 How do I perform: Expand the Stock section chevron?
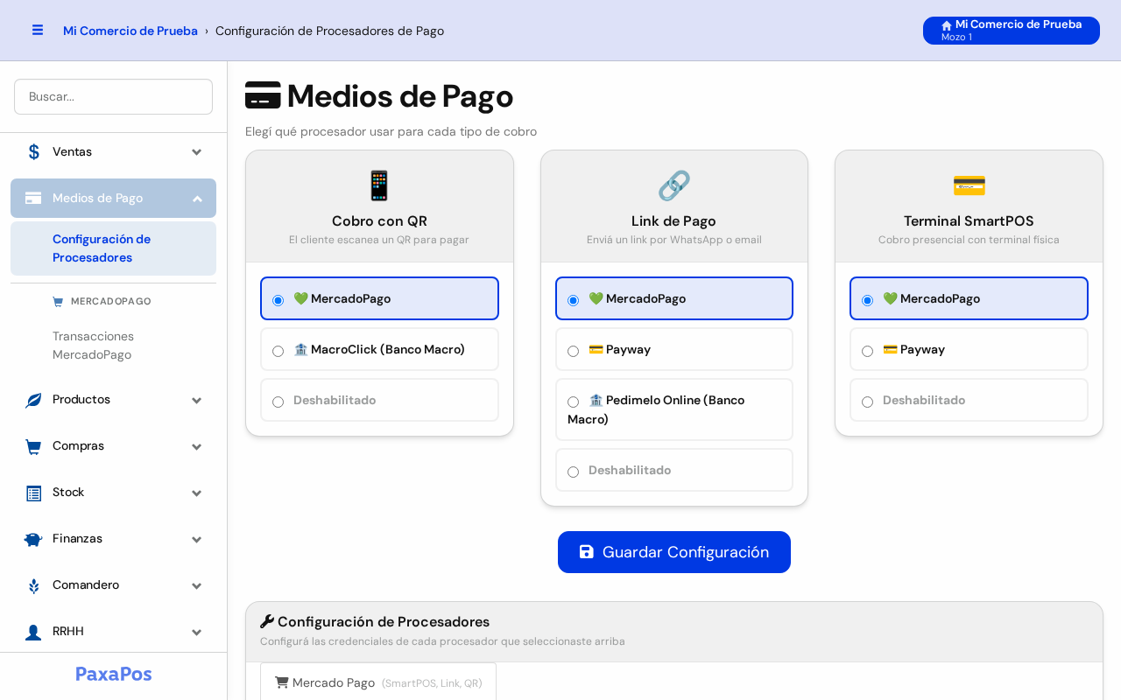(197, 493)
